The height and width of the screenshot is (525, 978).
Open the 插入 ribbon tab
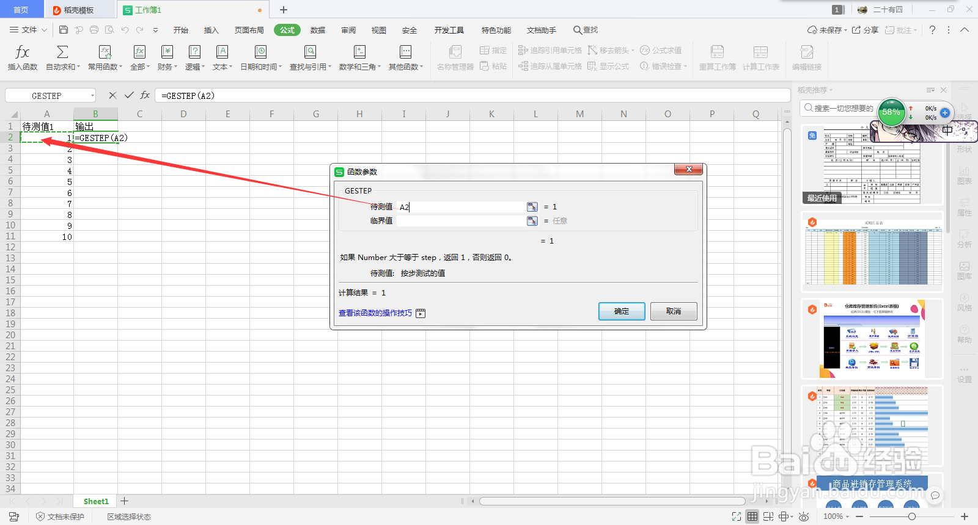pyautogui.click(x=211, y=30)
